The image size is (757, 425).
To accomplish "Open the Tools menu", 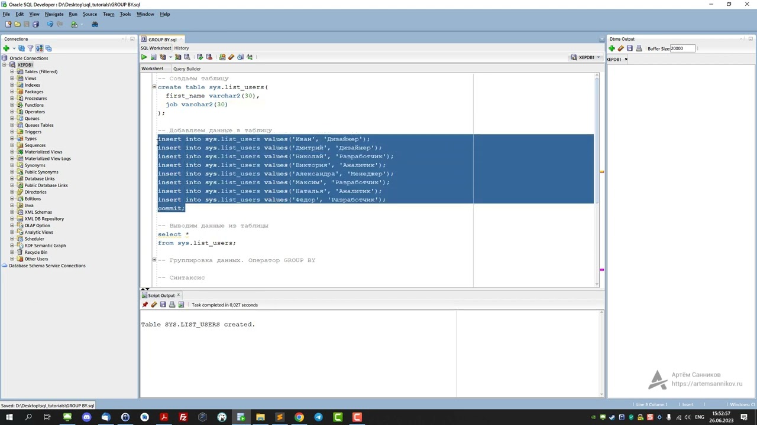I will pos(125,14).
